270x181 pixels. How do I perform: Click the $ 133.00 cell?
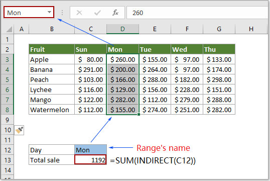pyautogui.click(x=219, y=59)
